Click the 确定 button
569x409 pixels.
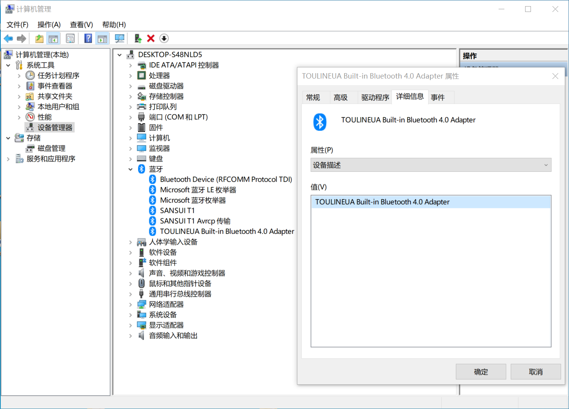[x=481, y=372]
